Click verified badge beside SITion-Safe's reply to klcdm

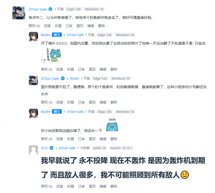click(x=63, y=78)
